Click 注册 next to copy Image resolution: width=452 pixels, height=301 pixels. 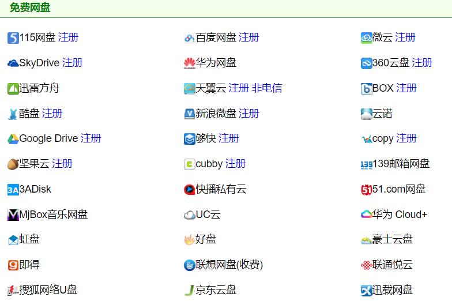406,138
